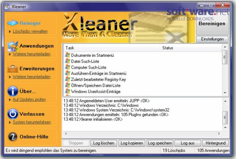Click Windows icon beside Zuletzt bearbeiteter Registry Key

coord(68,79)
